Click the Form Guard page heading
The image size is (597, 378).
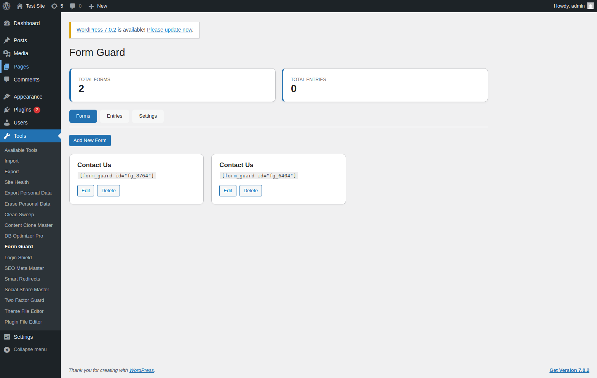pos(97,53)
